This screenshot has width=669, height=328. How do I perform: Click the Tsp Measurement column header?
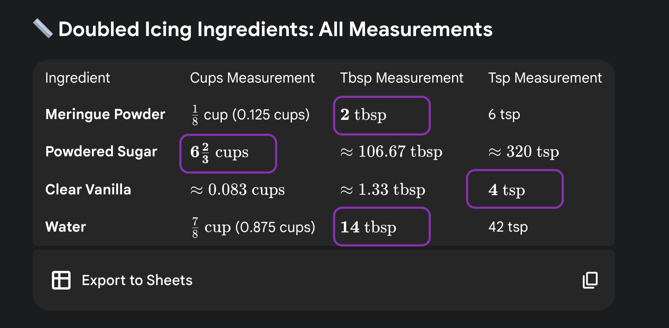pyautogui.click(x=545, y=78)
